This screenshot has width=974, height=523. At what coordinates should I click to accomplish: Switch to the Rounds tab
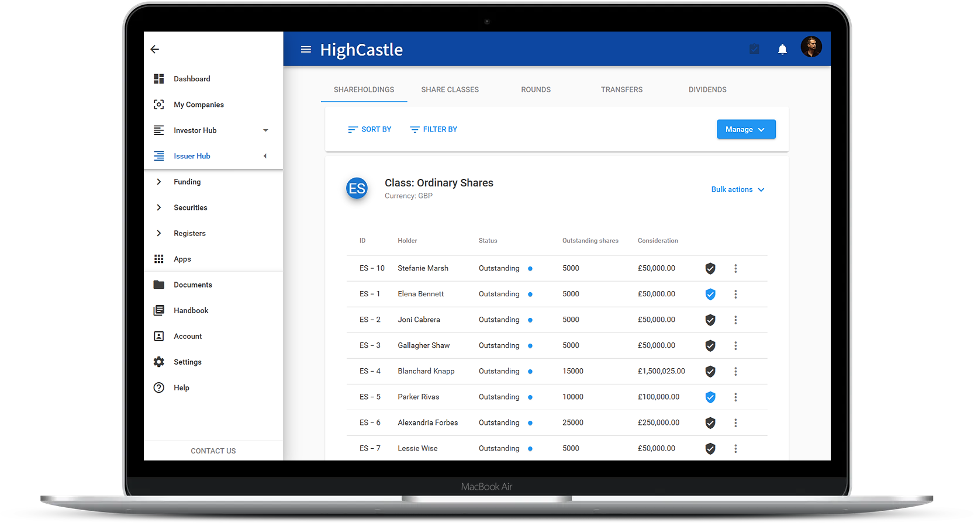[536, 89]
